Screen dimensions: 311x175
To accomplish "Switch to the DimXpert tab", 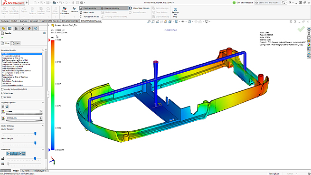I will point(34,21).
